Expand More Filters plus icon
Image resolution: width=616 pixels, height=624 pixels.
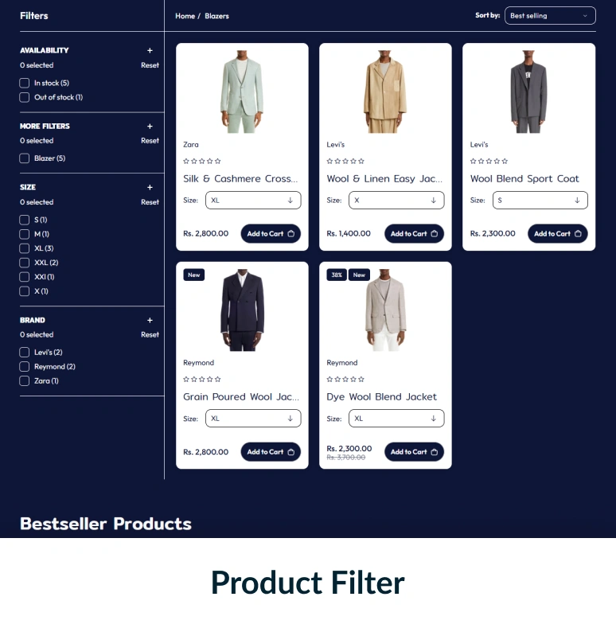tap(150, 126)
